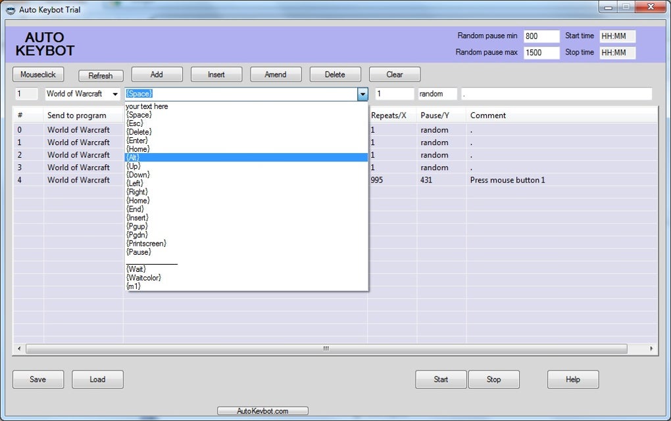Select {Pgdn} from the list
The width and height of the screenshot is (671, 421).
(x=247, y=234)
